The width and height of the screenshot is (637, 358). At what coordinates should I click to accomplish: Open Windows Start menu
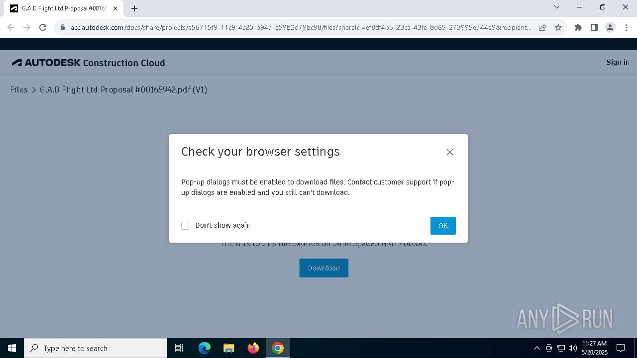pyautogui.click(x=12, y=348)
